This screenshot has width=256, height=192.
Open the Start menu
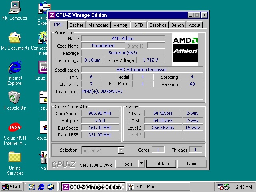pyautogui.click(x=12, y=187)
